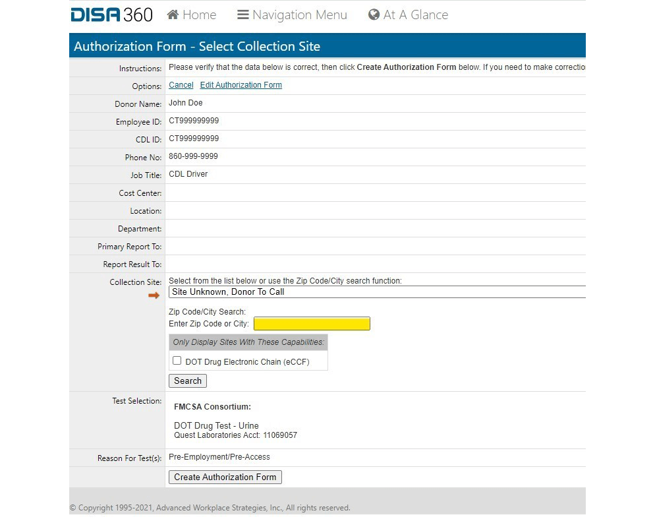Click the Cancel link in Options
655x521 pixels.
pyautogui.click(x=181, y=85)
